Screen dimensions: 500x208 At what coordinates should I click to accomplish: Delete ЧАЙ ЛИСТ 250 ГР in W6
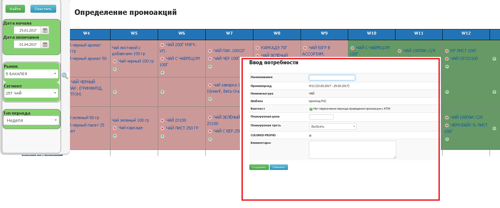point(162,128)
